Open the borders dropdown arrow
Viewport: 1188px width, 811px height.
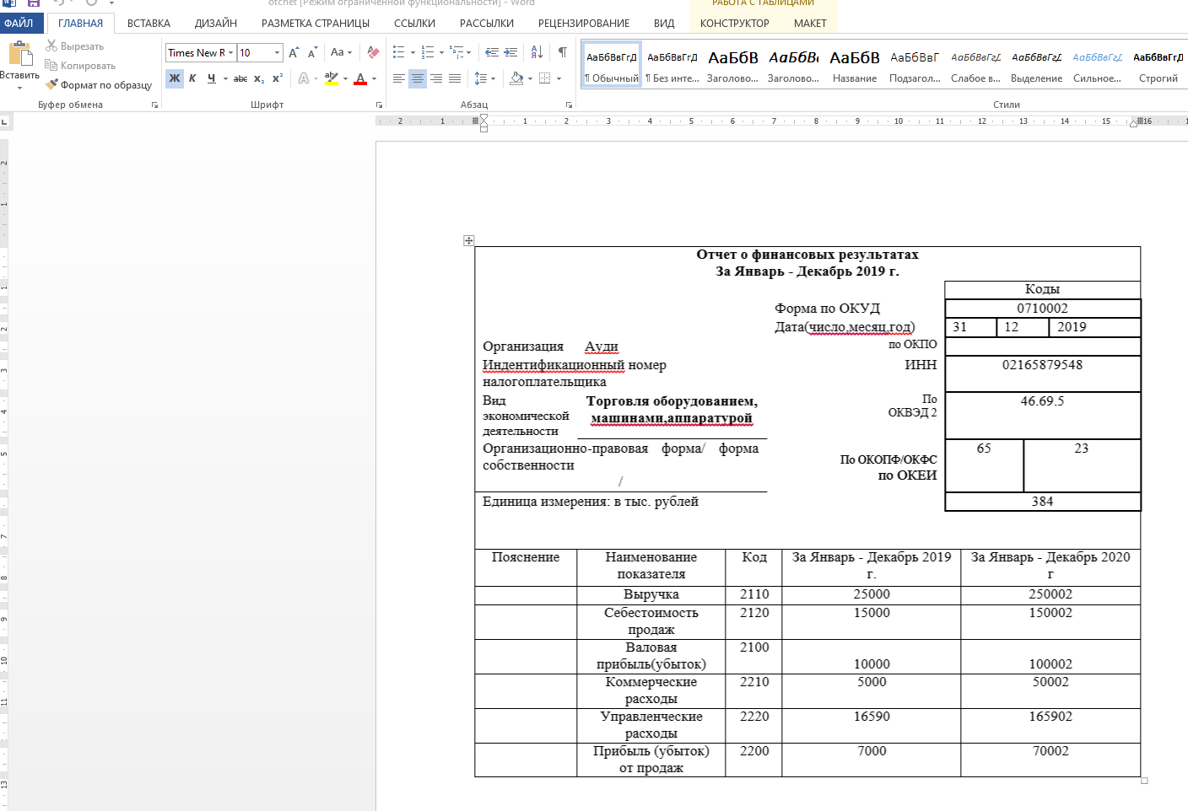(559, 78)
